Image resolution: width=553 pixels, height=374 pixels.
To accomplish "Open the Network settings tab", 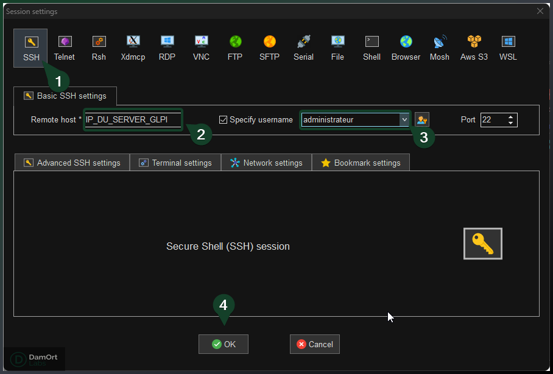I will (x=266, y=162).
